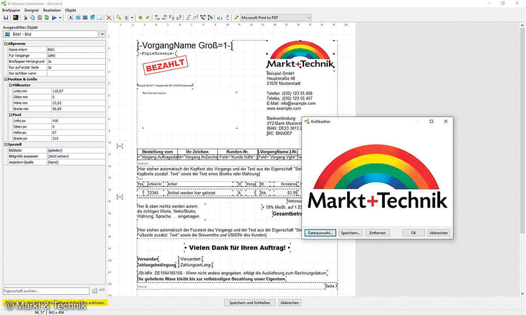Screen dimensions: 526x315
Task: Click the 'Links px' value 416
Action: pyautogui.click(x=78, y=120)
